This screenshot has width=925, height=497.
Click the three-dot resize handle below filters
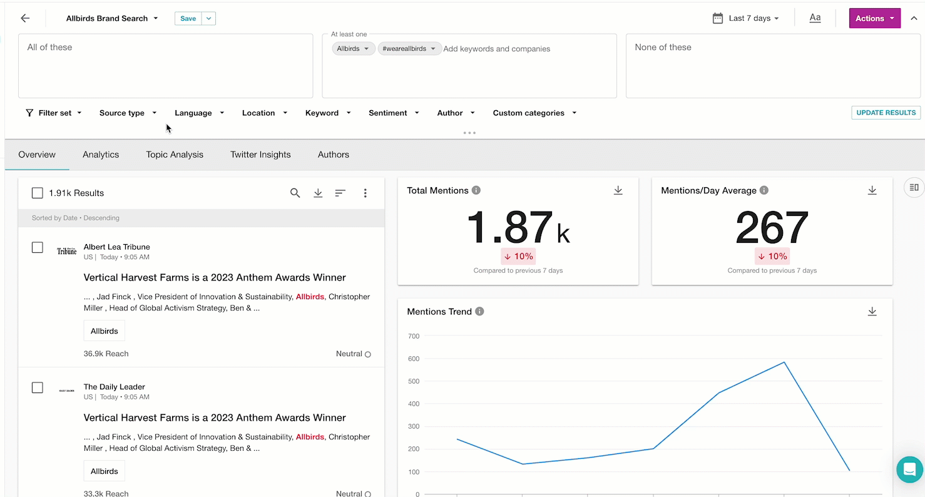coord(469,133)
